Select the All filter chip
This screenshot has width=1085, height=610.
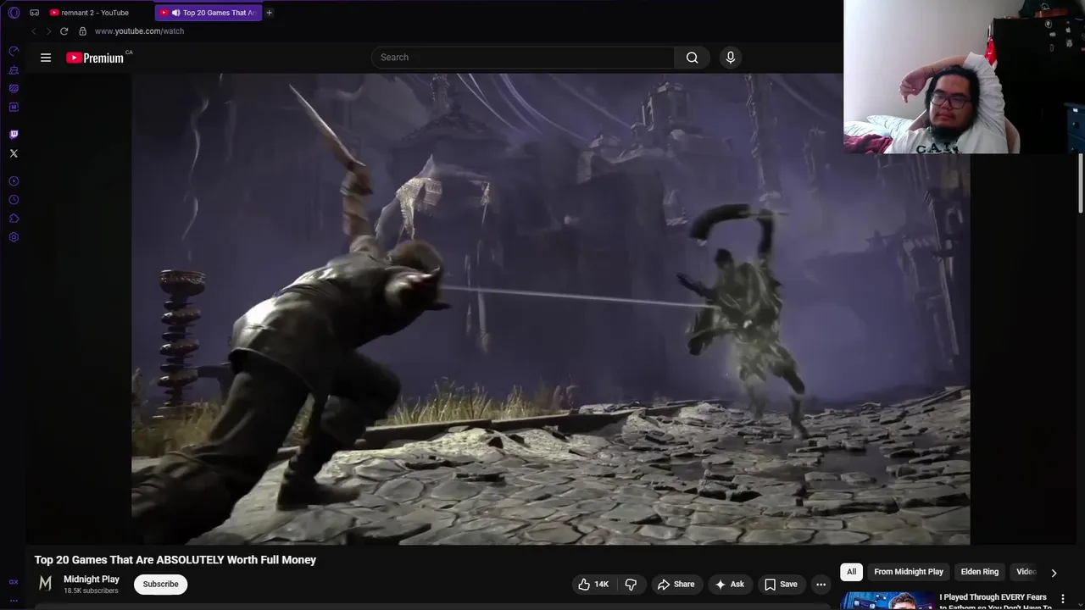[851, 572]
